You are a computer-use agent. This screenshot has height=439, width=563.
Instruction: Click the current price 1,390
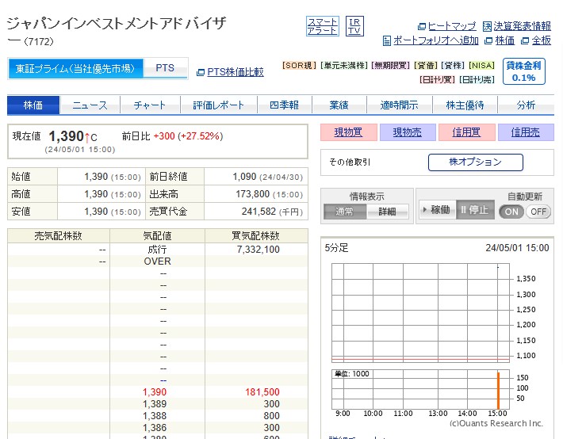(x=67, y=136)
